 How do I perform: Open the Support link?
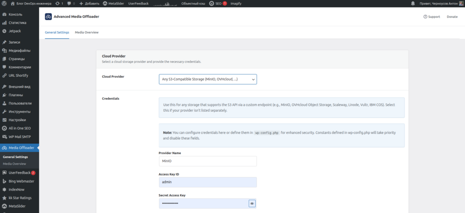[x=431, y=17]
